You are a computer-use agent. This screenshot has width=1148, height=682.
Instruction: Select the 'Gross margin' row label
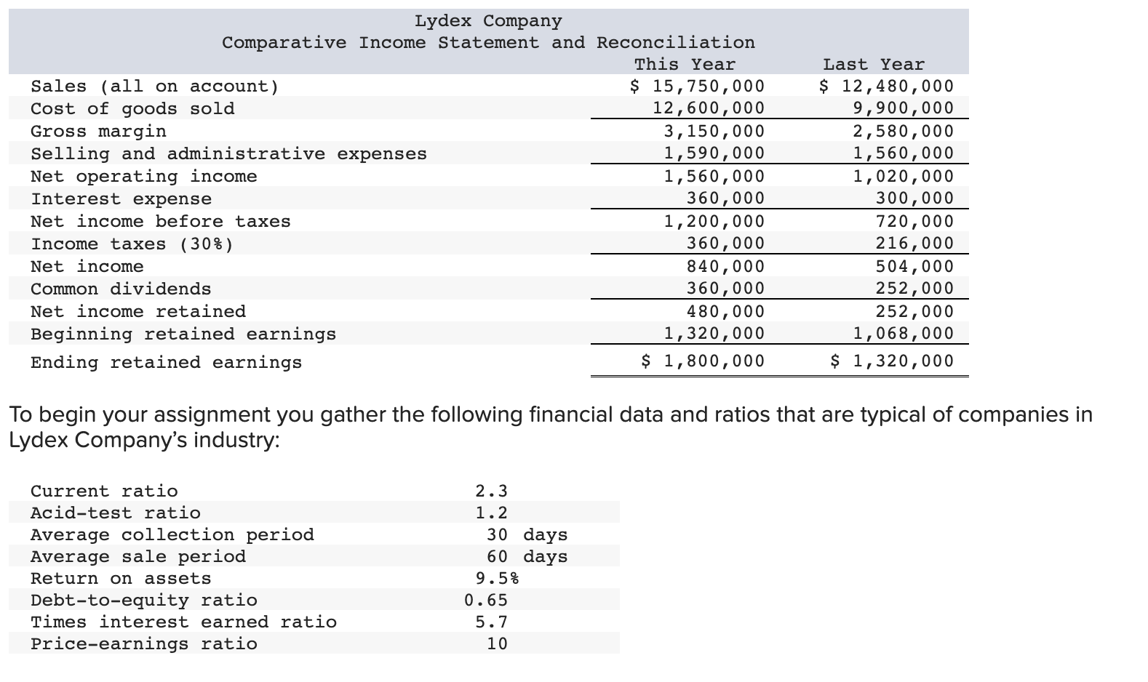coord(98,131)
